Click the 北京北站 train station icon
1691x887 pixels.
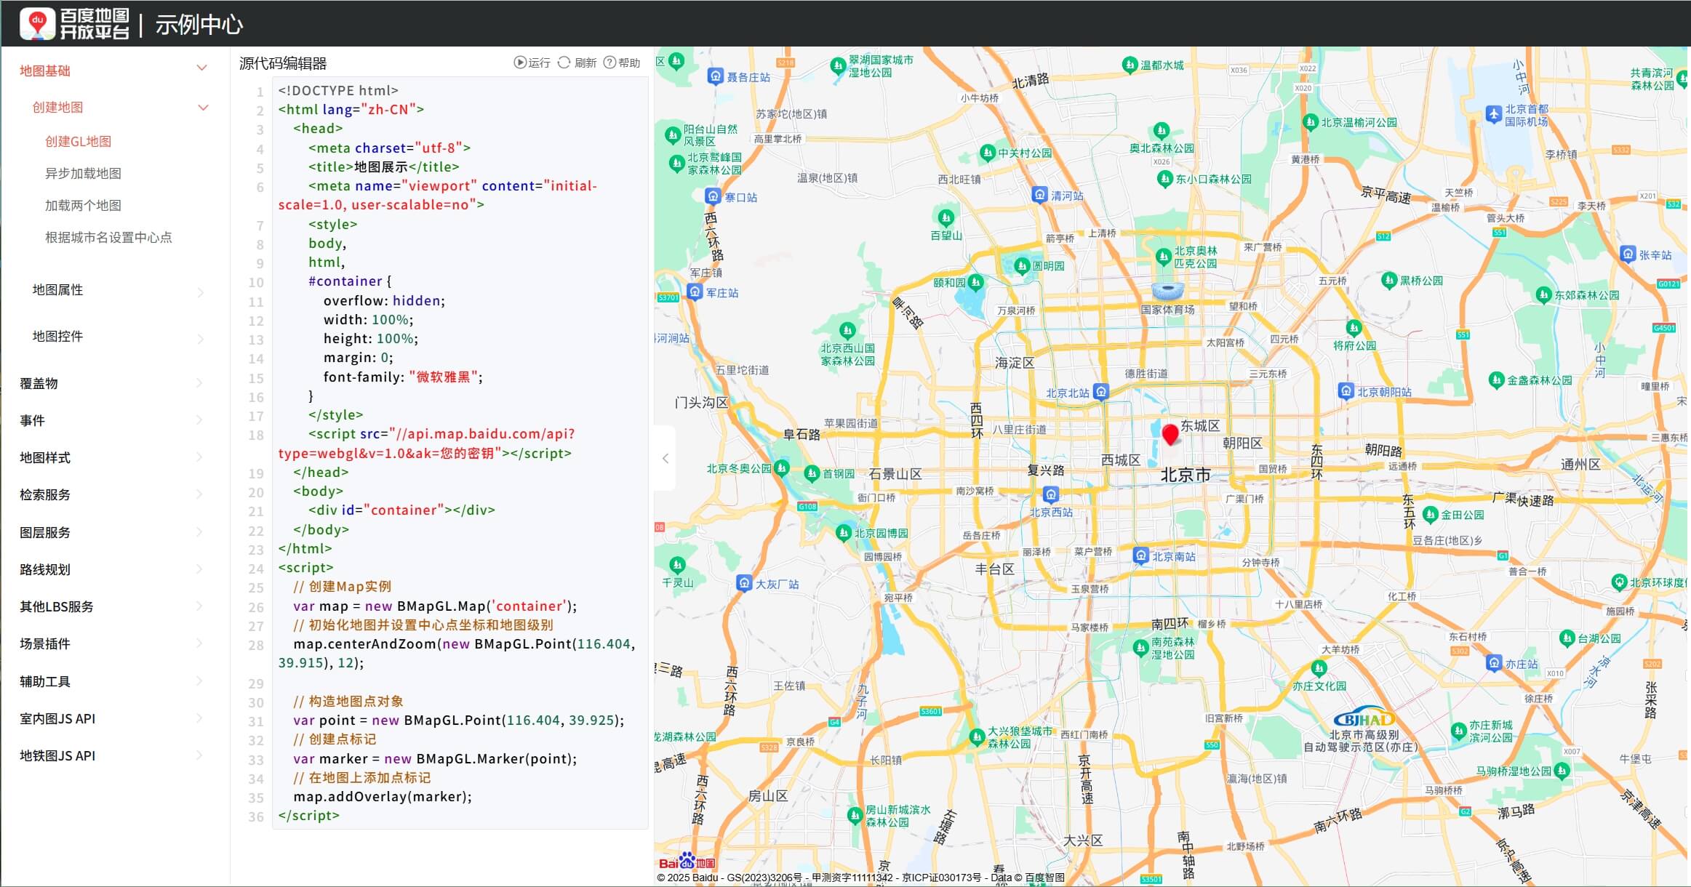pyautogui.click(x=1101, y=393)
